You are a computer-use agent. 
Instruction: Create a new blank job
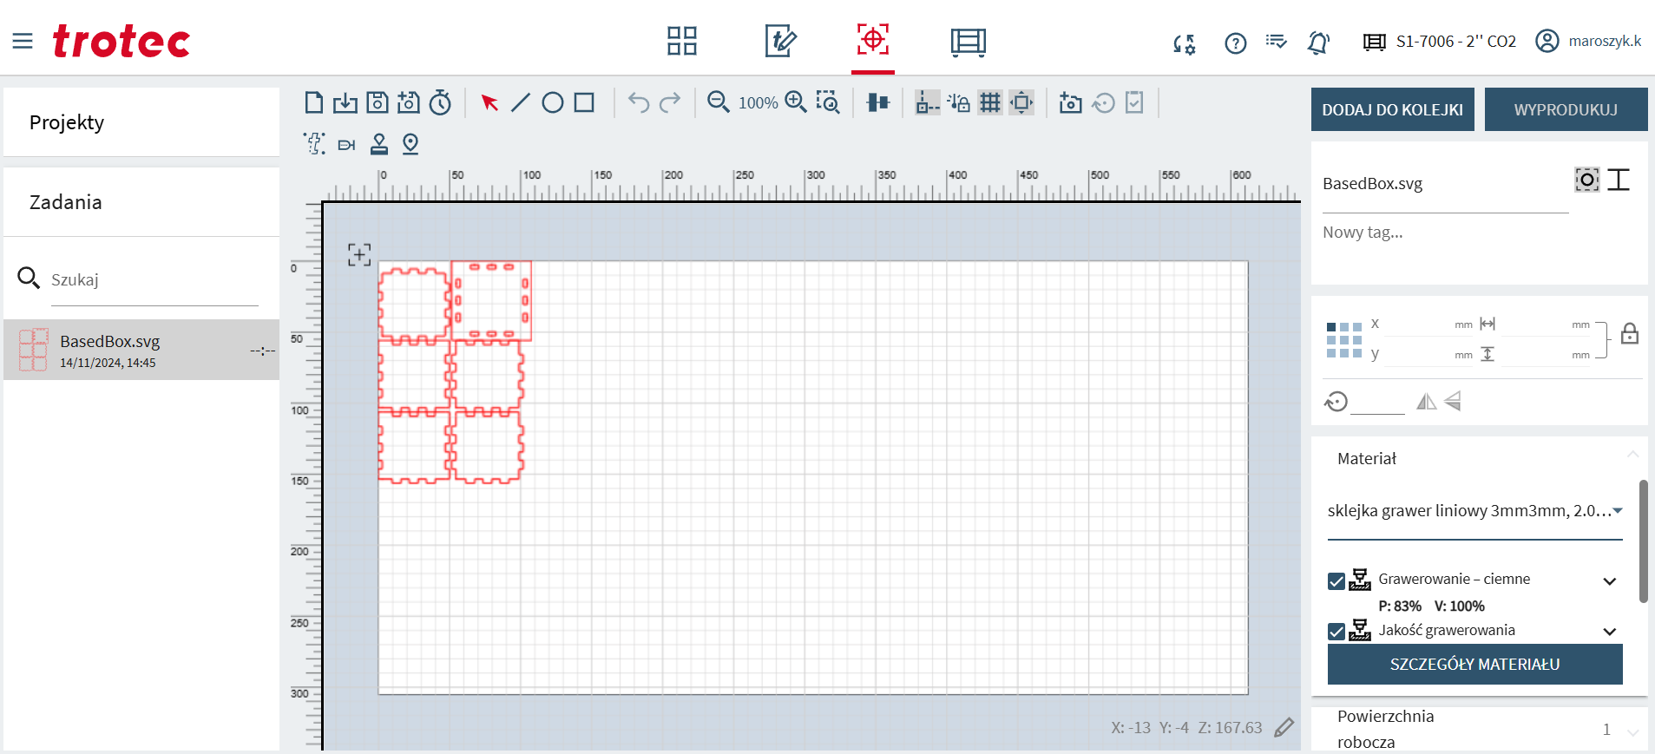314,102
